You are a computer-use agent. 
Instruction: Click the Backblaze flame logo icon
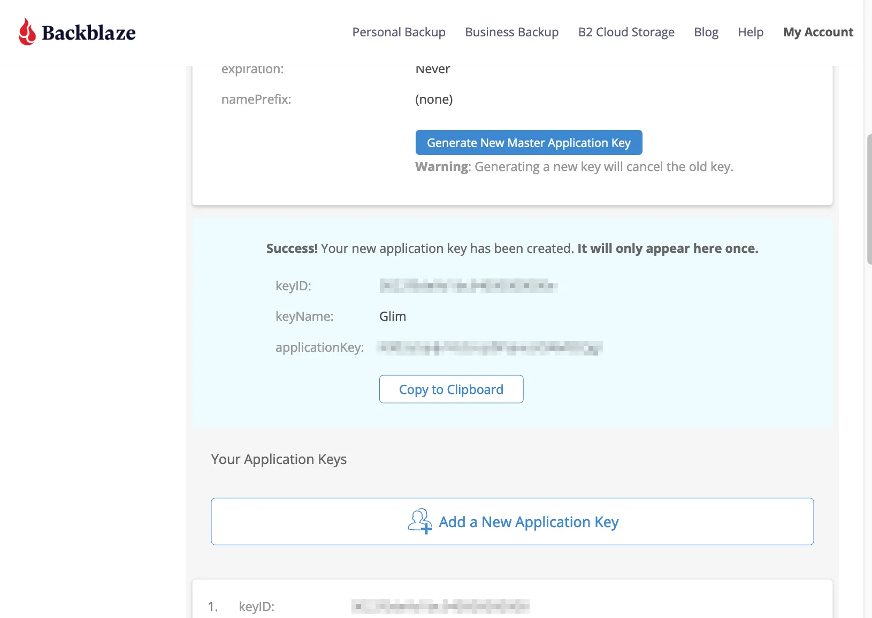point(28,32)
